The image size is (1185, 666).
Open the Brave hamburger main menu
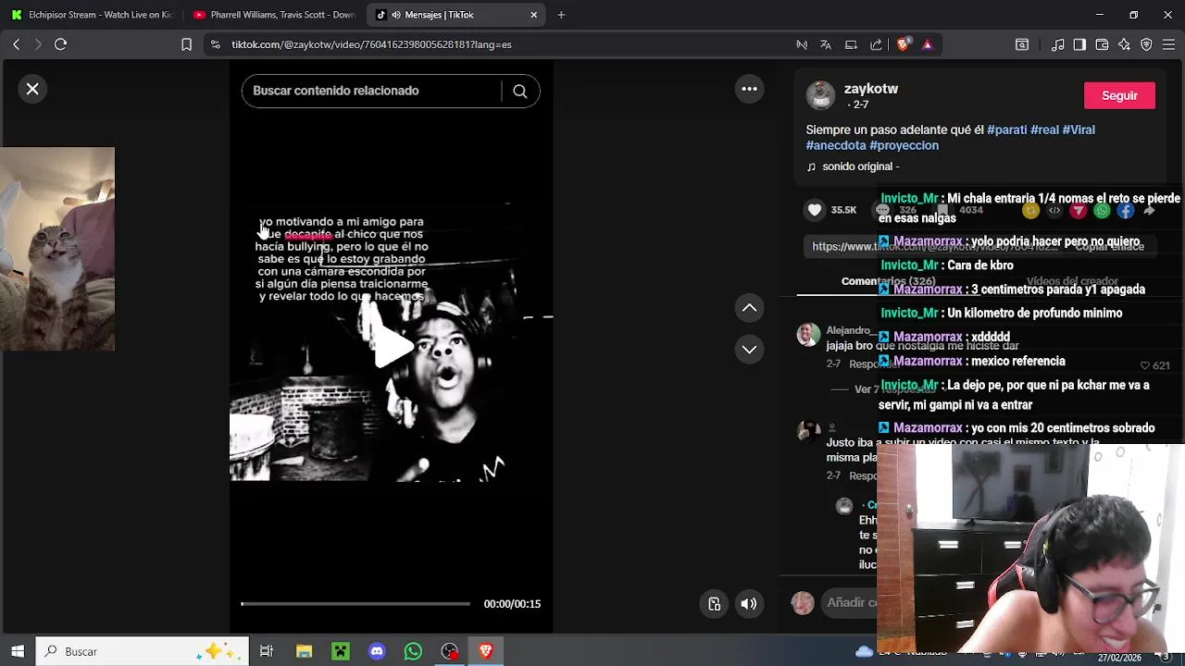pos(1168,44)
